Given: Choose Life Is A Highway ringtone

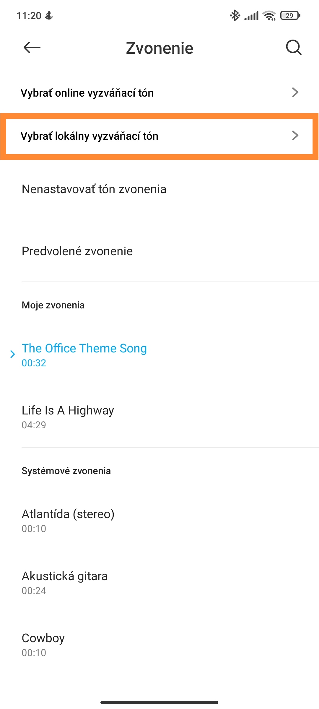Looking at the screenshot, I should point(159,417).
